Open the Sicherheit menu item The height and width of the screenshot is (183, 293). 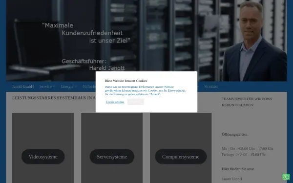(89, 86)
